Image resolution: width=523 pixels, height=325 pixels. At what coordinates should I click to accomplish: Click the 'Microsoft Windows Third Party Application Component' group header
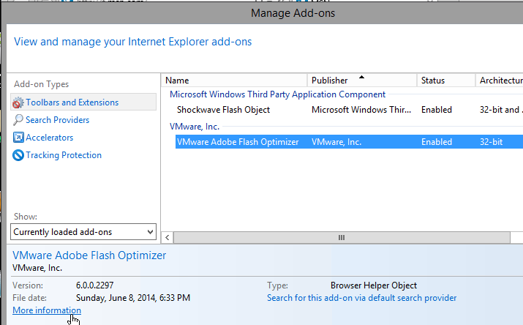click(277, 94)
